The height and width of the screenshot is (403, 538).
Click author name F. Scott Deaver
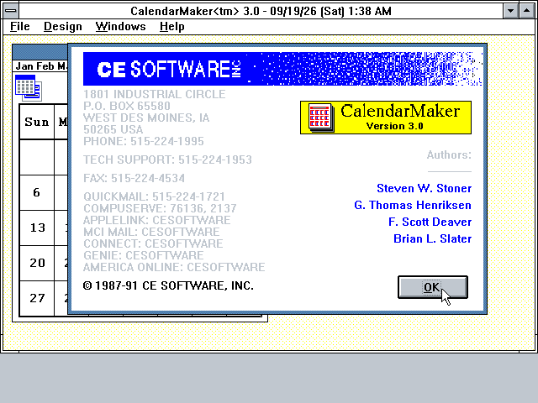point(430,222)
